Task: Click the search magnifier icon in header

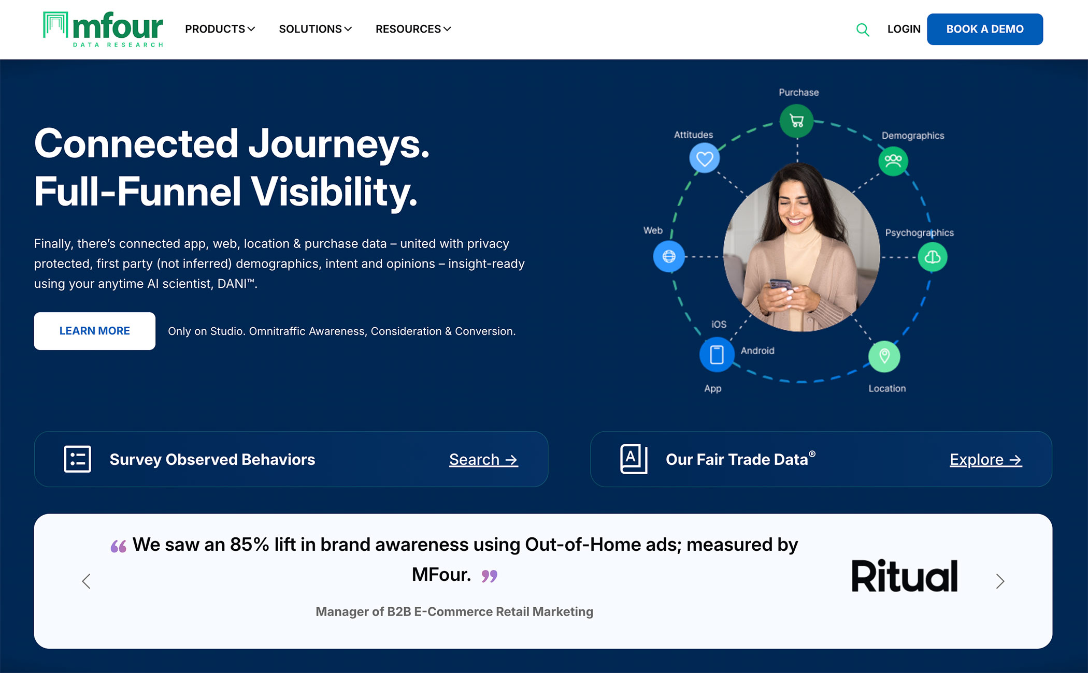Action: (863, 30)
